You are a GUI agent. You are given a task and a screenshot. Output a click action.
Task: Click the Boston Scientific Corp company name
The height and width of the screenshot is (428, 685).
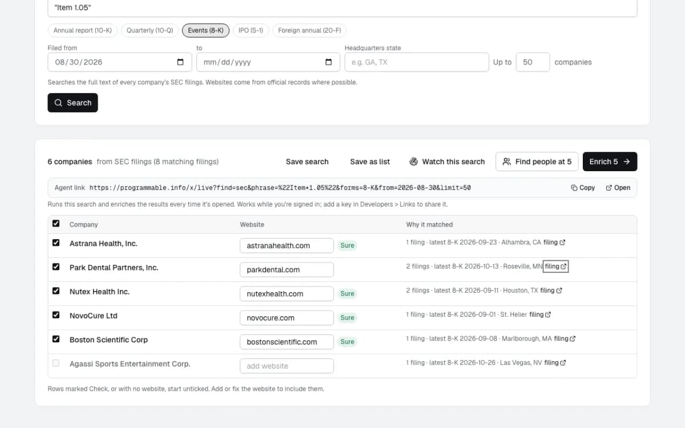108,340
